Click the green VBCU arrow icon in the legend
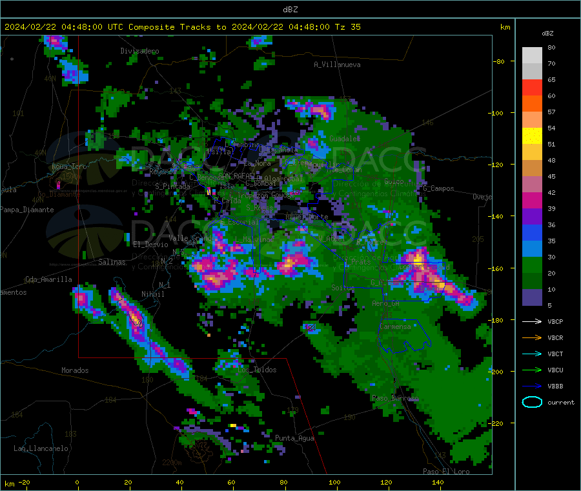Screen dimensions: 581x491 tap(532, 370)
